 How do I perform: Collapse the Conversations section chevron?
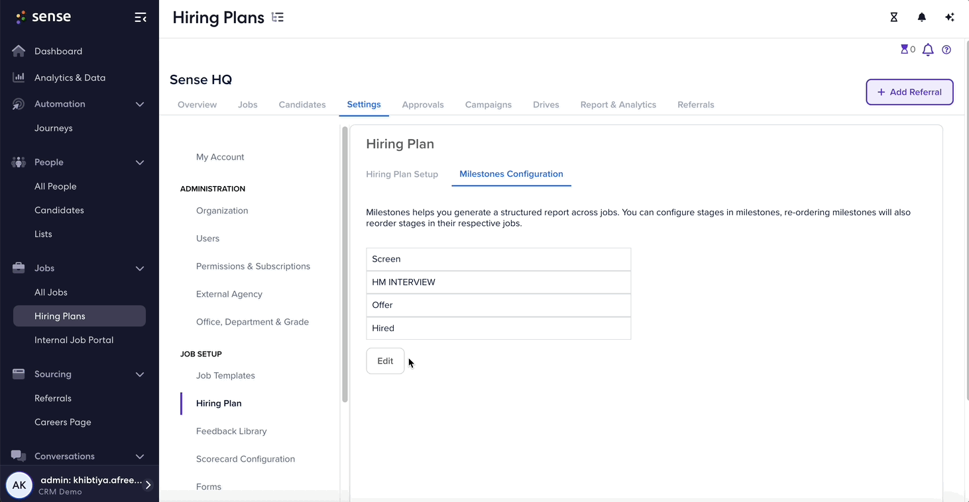click(x=140, y=456)
